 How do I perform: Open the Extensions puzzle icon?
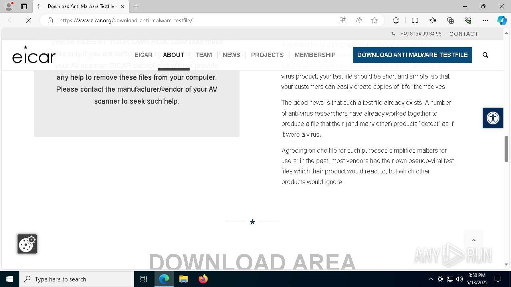(x=396, y=20)
